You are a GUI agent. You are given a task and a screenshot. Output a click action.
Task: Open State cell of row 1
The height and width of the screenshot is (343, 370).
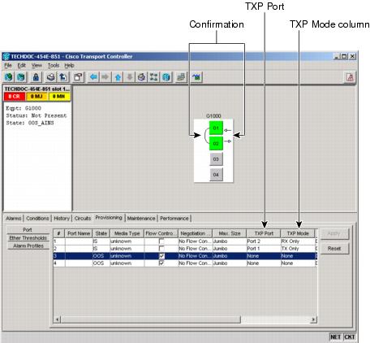[x=101, y=241]
